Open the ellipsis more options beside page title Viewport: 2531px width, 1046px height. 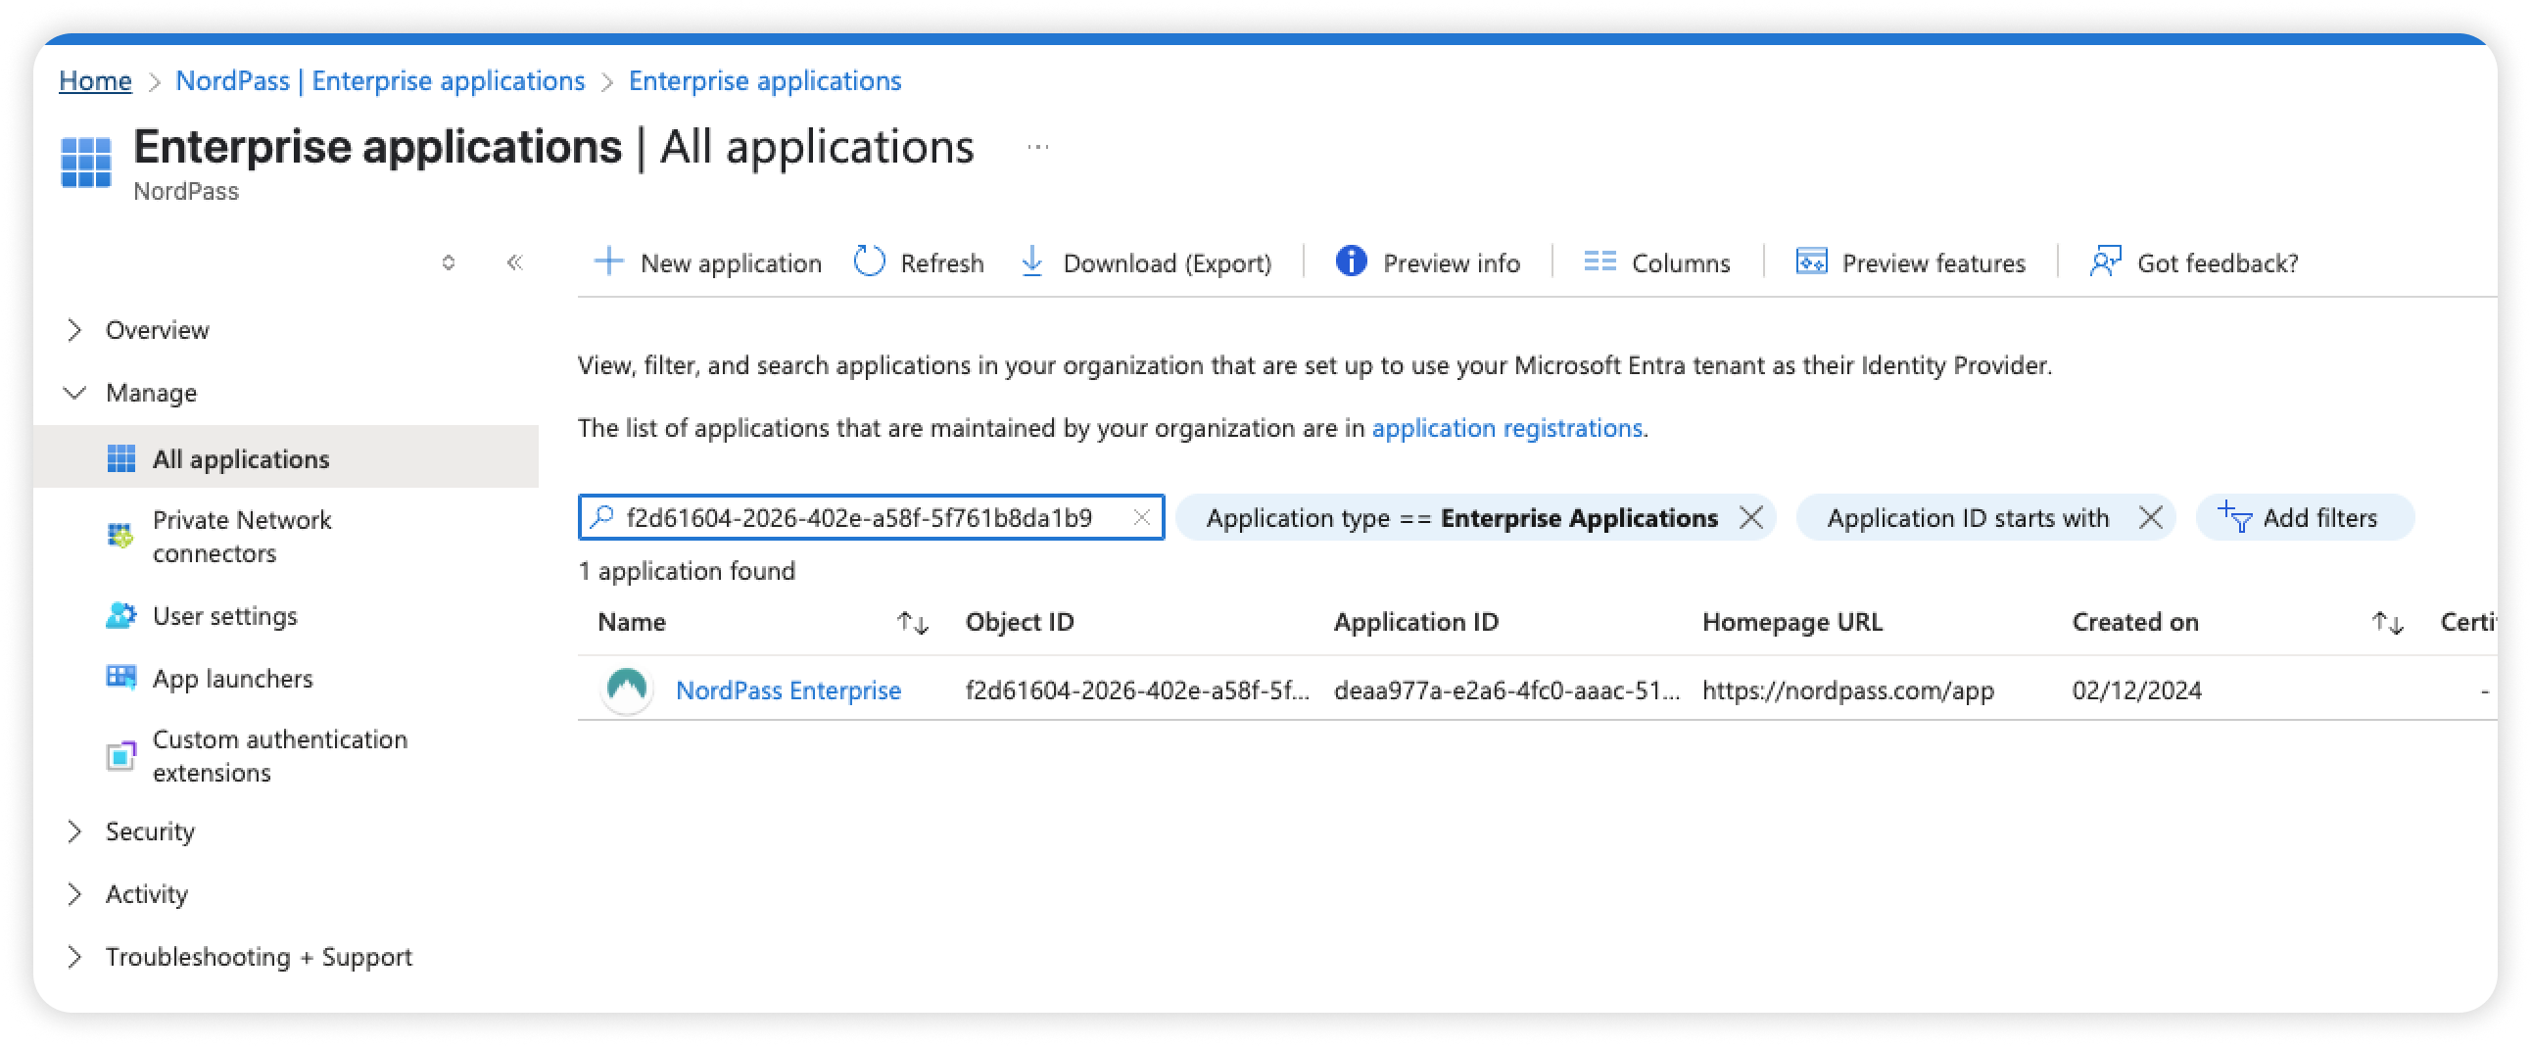point(1037,147)
